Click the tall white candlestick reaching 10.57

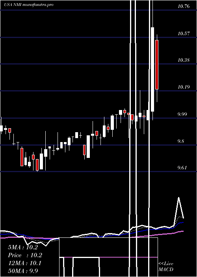pos(152,69)
